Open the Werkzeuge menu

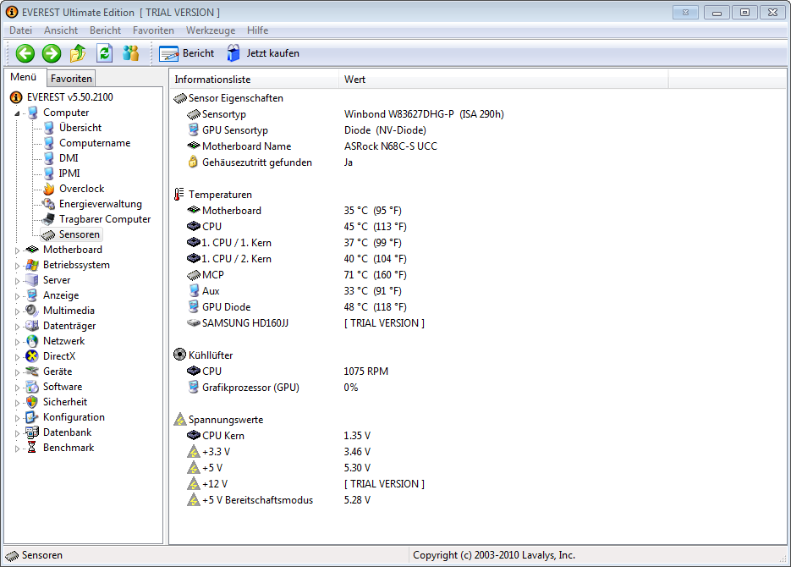click(x=211, y=30)
